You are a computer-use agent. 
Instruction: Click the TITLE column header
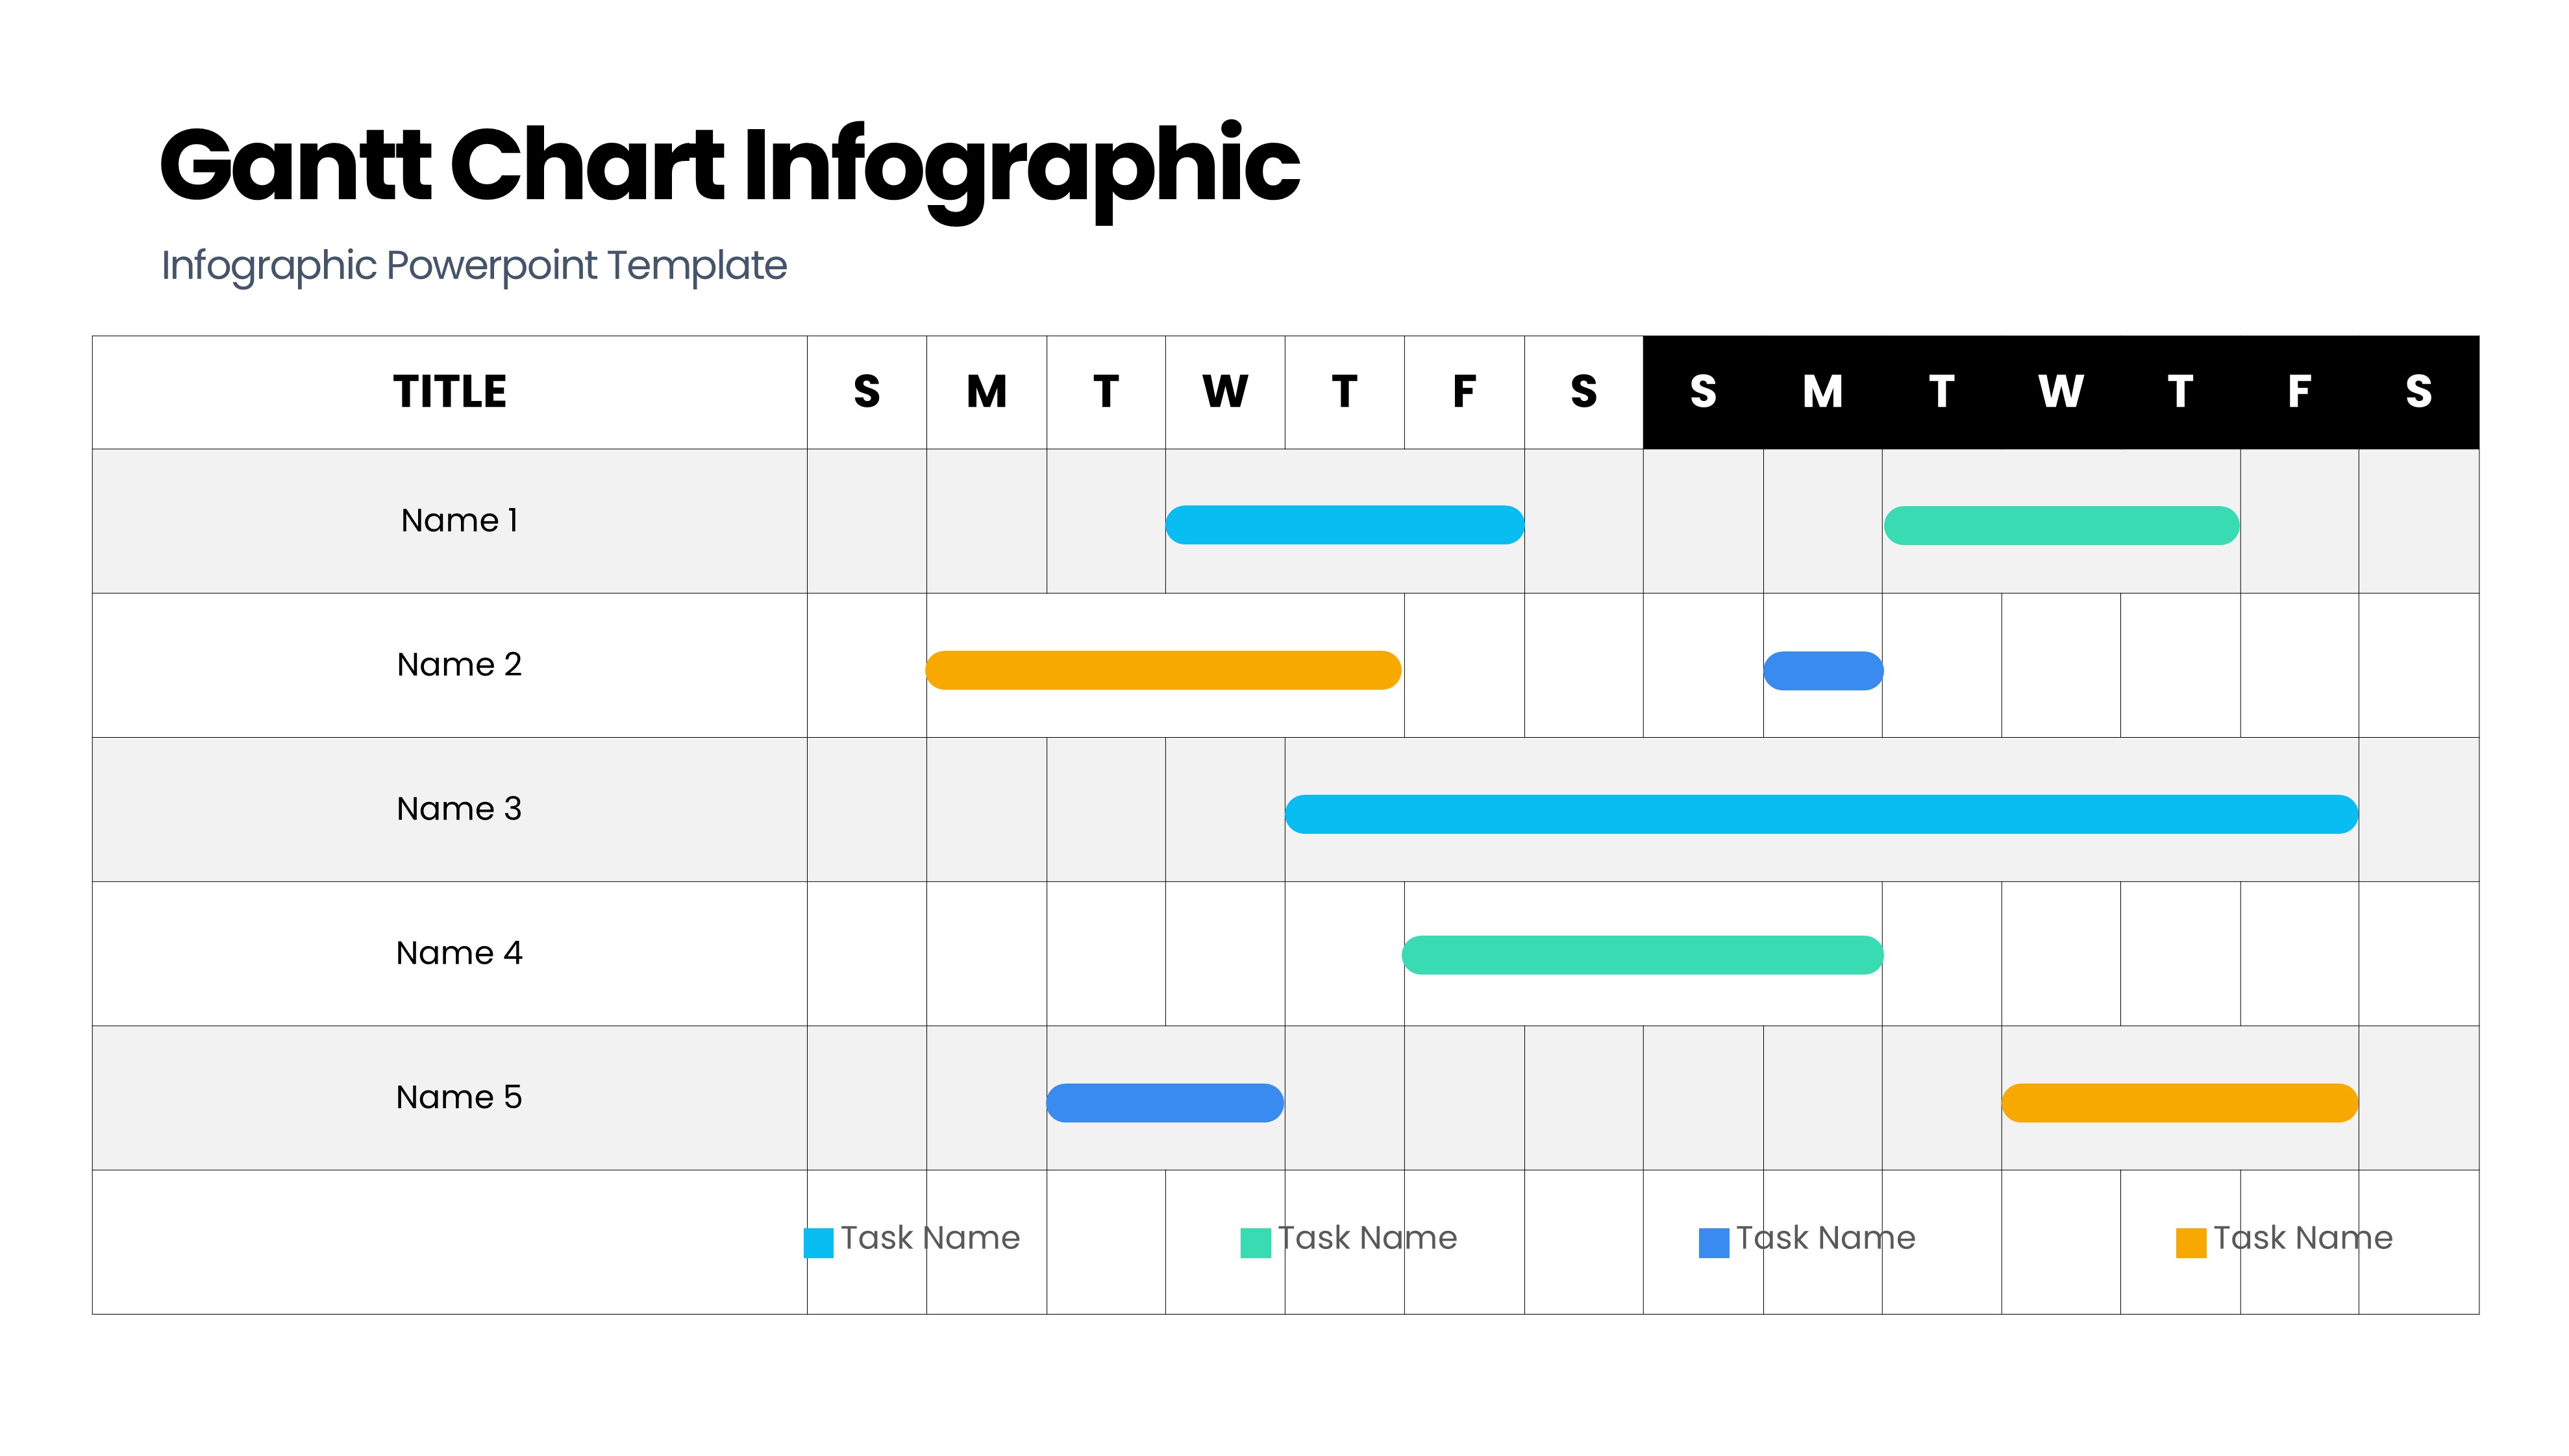tap(450, 392)
